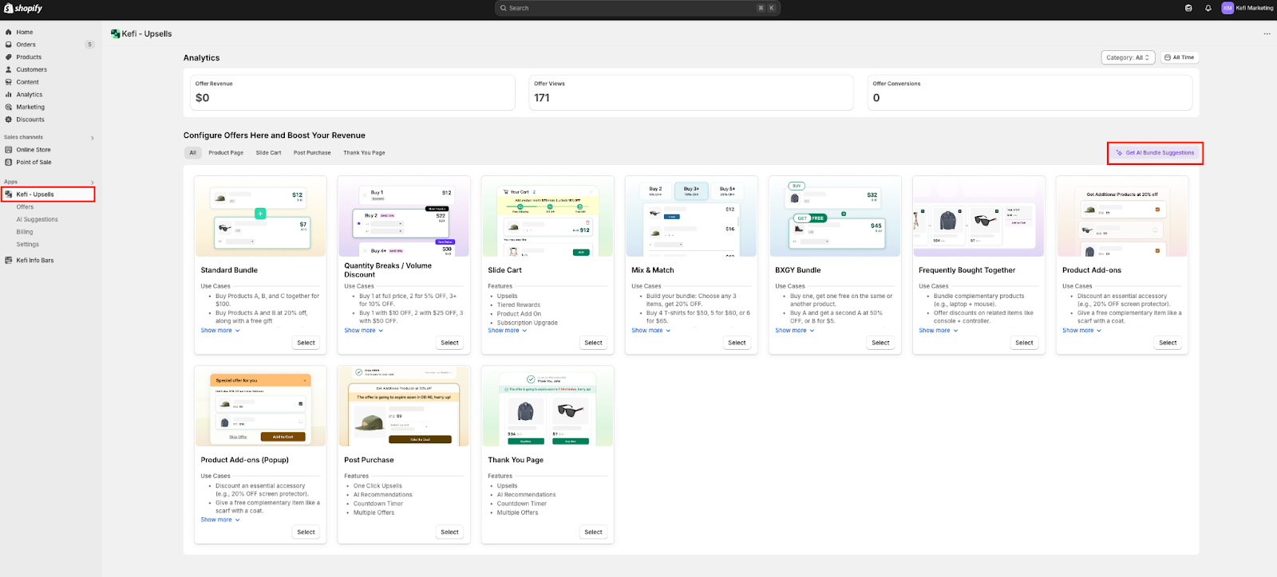The height and width of the screenshot is (577, 1277).
Task: Open the three-dot menu beside the page title
Action: pyautogui.click(x=1267, y=34)
